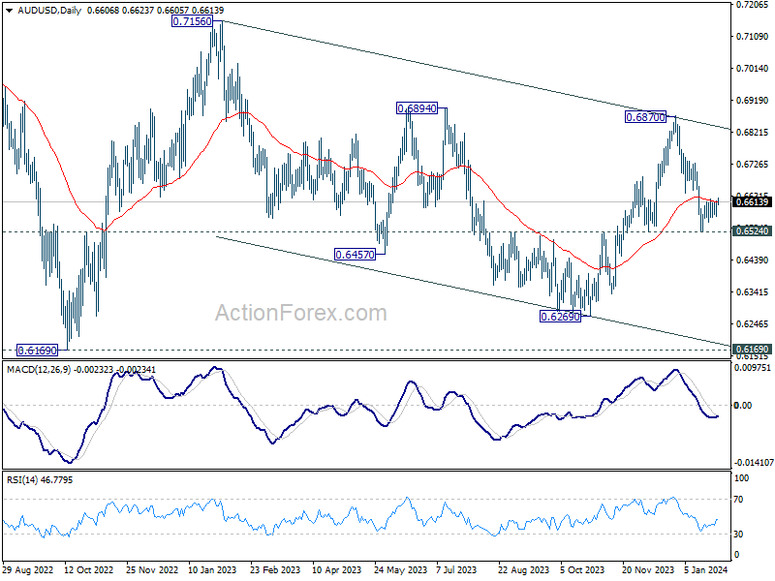The height and width of the screenshot is (581, 775).
Task: Select the 0.61690 axis level tag
Action: 753,349
